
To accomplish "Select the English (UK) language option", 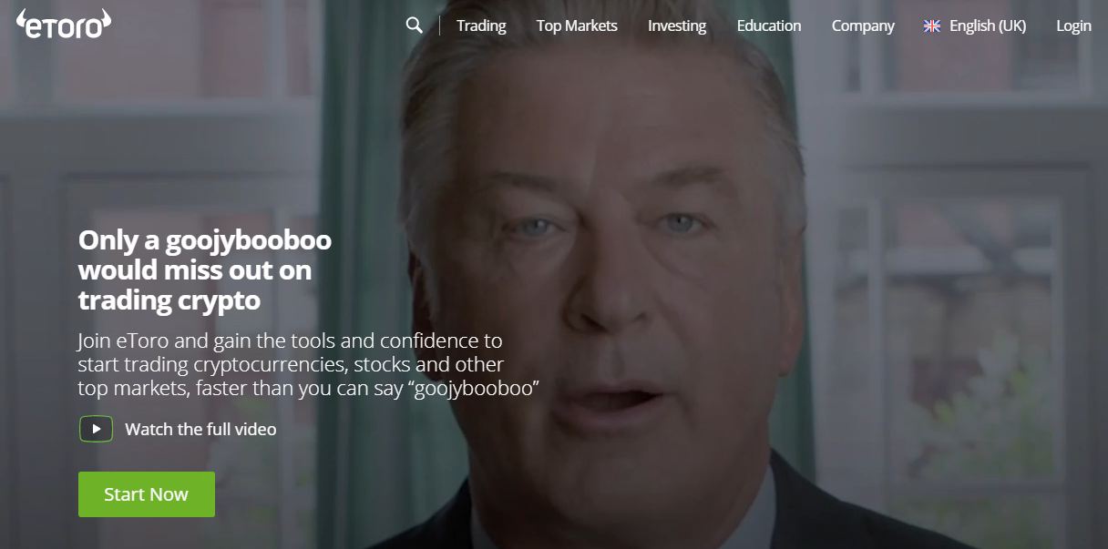I will [x=988, y=25].
